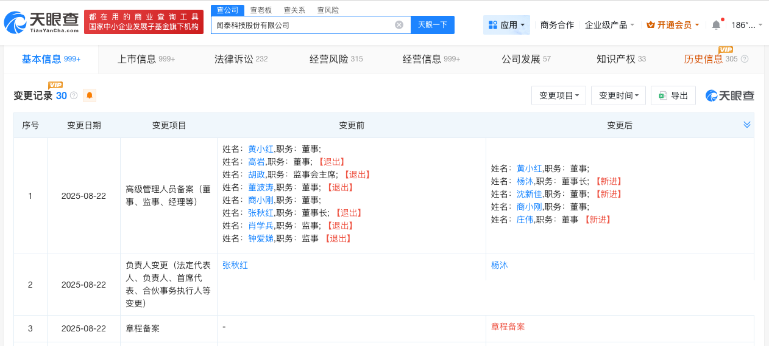Open the 开通会员 membership dropdown
This screenshot has height=346, width=769.
point(673,25)
